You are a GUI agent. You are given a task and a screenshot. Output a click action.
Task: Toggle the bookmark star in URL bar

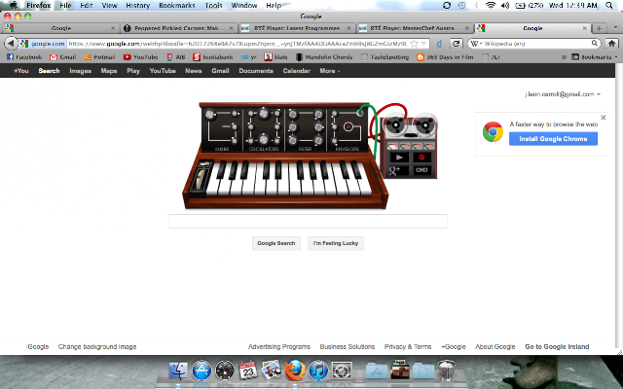click(414, 44)
